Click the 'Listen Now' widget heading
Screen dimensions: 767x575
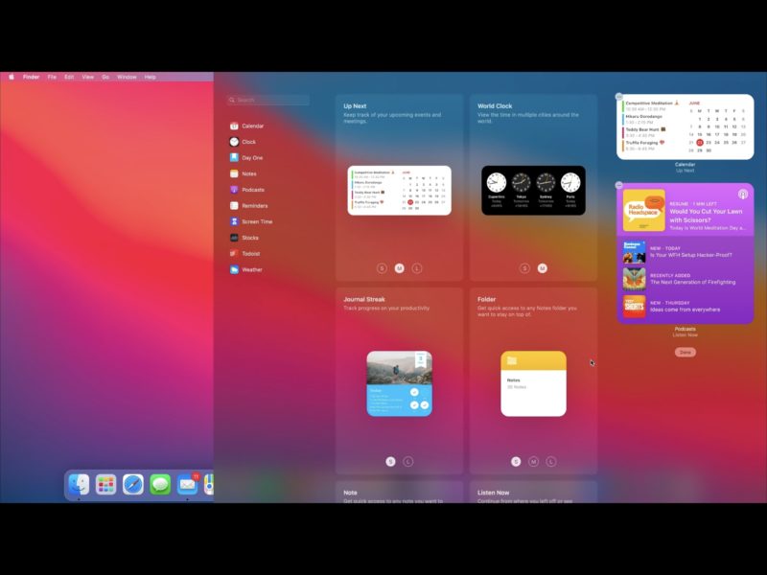pos(493,493)
